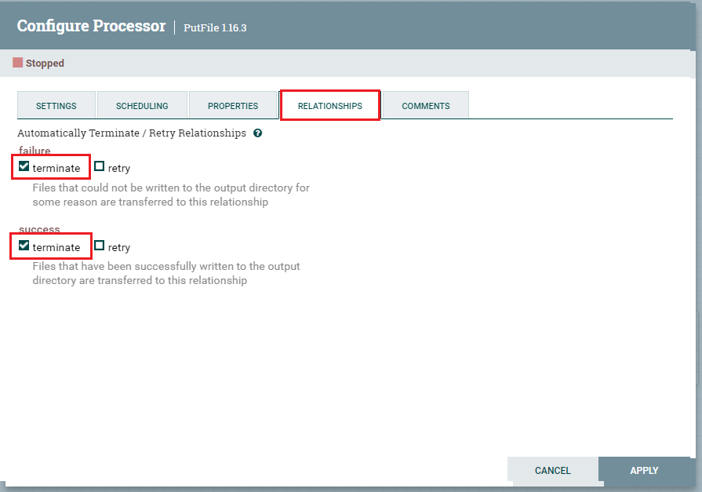Click 'Automatically Terminate / Retry Relationships' heading
Image resolution: width=702 pixels, height=492 pixels.
132,133
